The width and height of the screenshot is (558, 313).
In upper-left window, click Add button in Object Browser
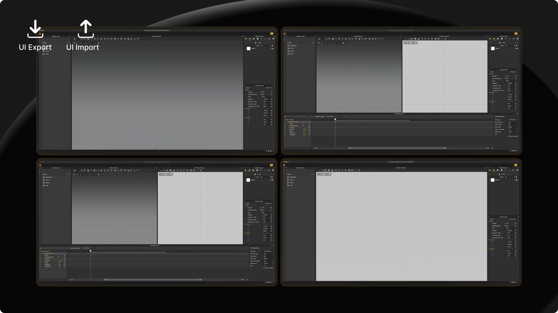(259, 43)
